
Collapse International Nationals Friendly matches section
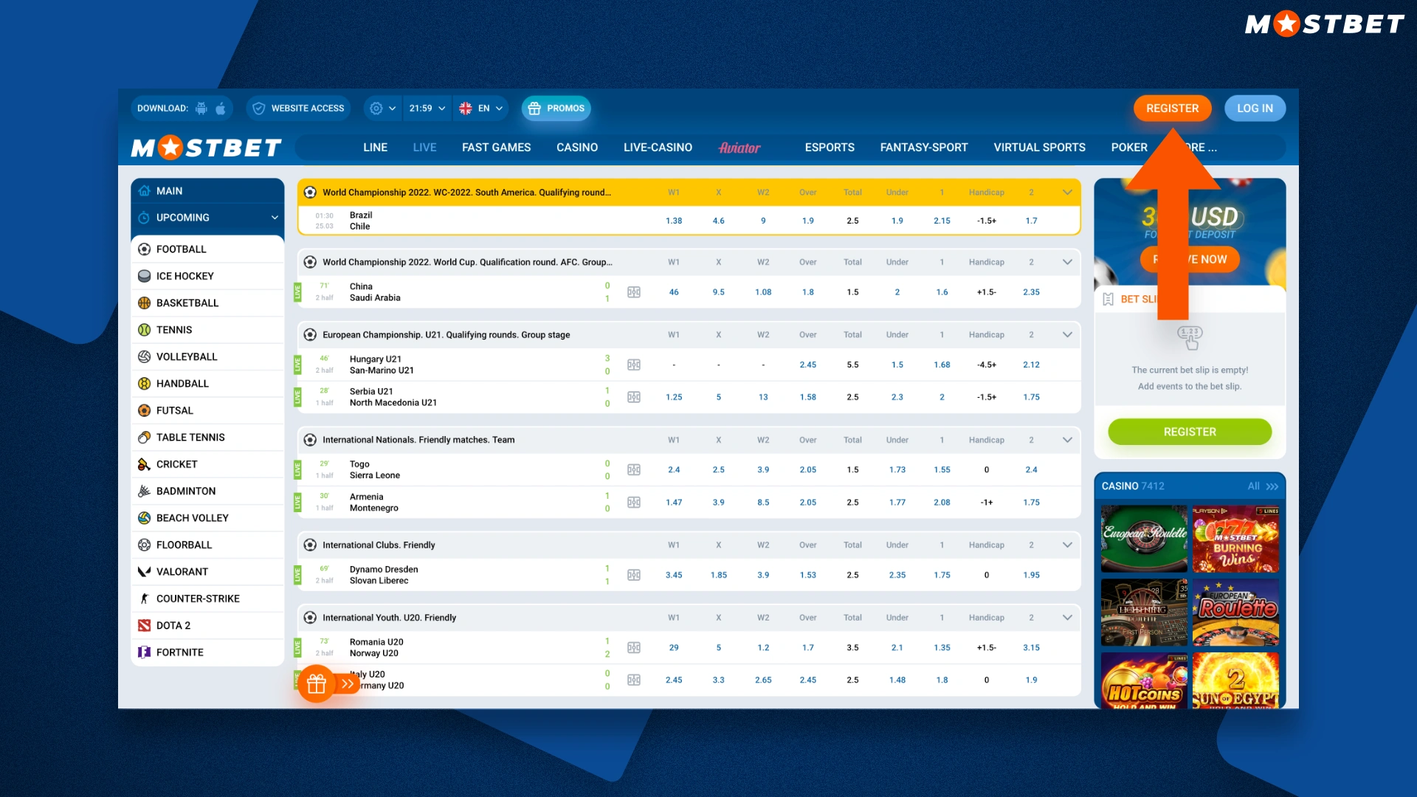[1067, 440]
